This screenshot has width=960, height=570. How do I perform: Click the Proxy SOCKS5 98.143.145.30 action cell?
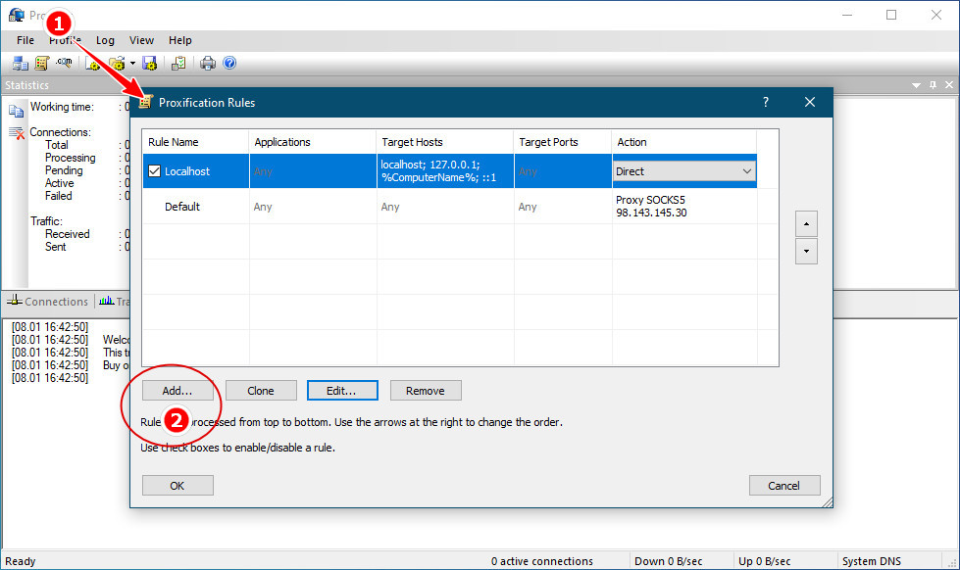[684, 206]
